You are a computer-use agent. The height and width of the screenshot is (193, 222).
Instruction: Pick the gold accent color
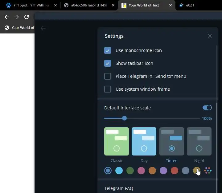point(197,171)
